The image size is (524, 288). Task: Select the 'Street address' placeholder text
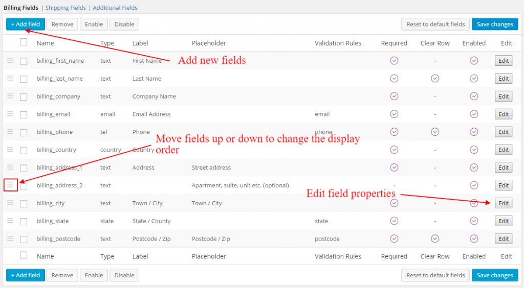coord(211,167)
